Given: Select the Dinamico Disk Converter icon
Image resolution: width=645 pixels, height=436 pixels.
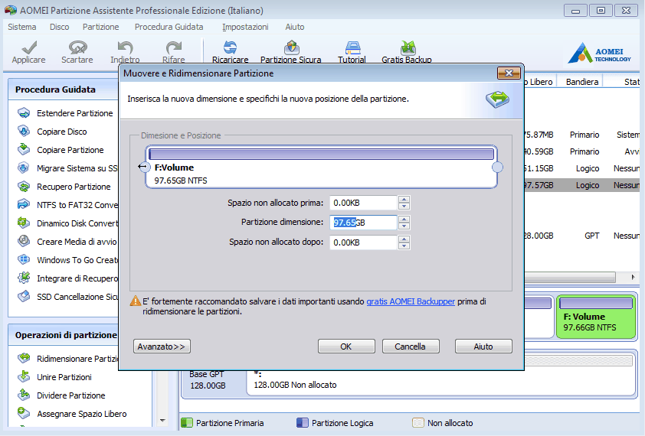Looking at the screenshot, I should click(24, 223).
